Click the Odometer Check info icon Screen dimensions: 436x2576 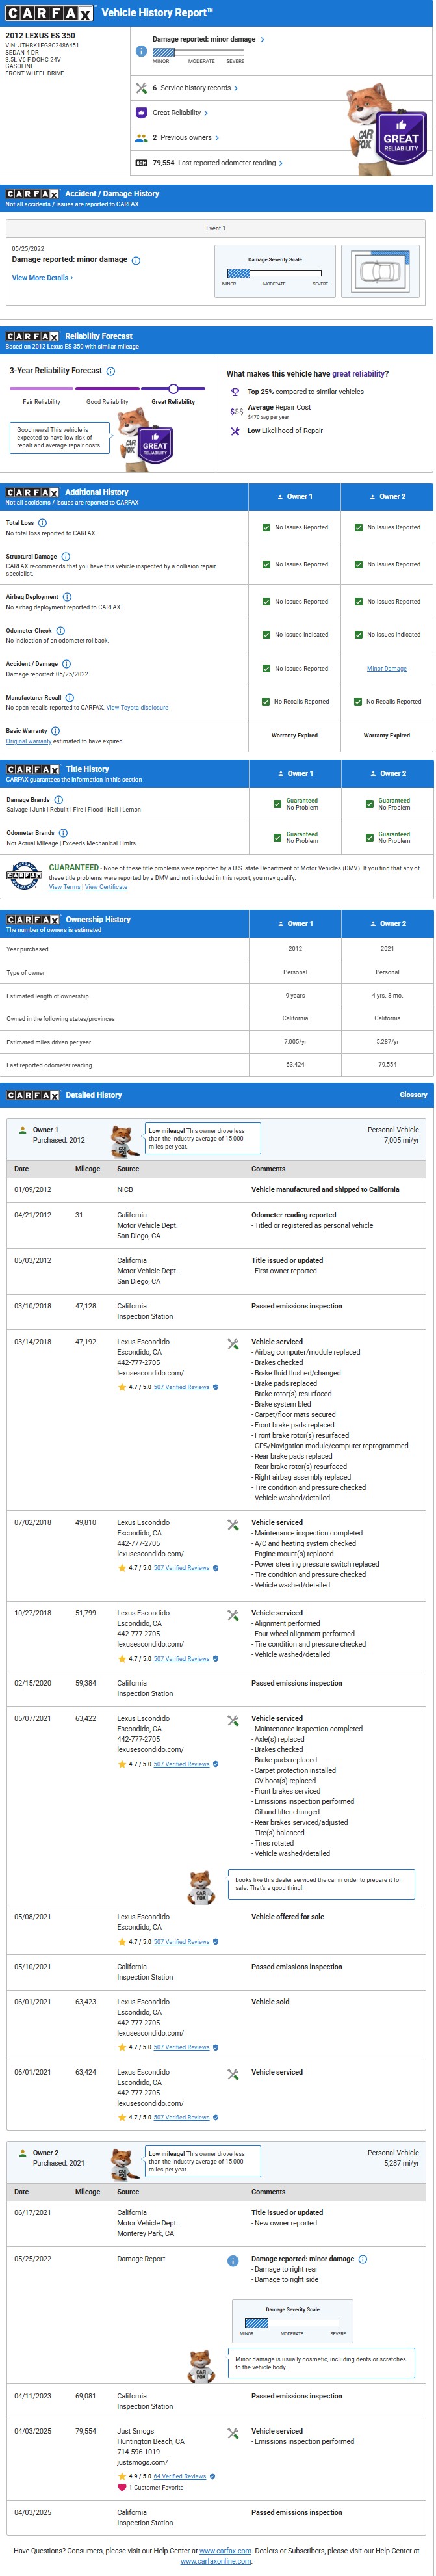61,631
